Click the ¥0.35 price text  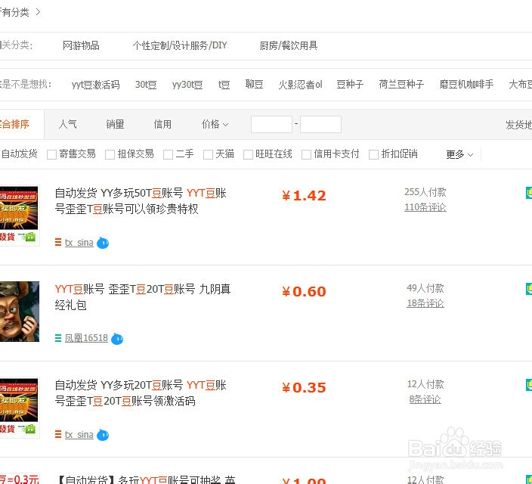pyautogui.click(x=304, y=388)
